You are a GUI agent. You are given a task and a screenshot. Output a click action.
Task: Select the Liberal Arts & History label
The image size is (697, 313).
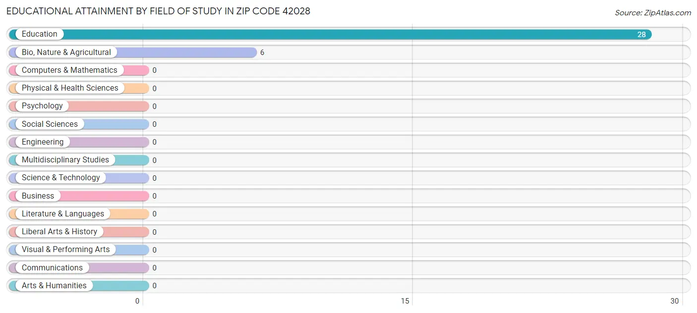coord(59,231)
